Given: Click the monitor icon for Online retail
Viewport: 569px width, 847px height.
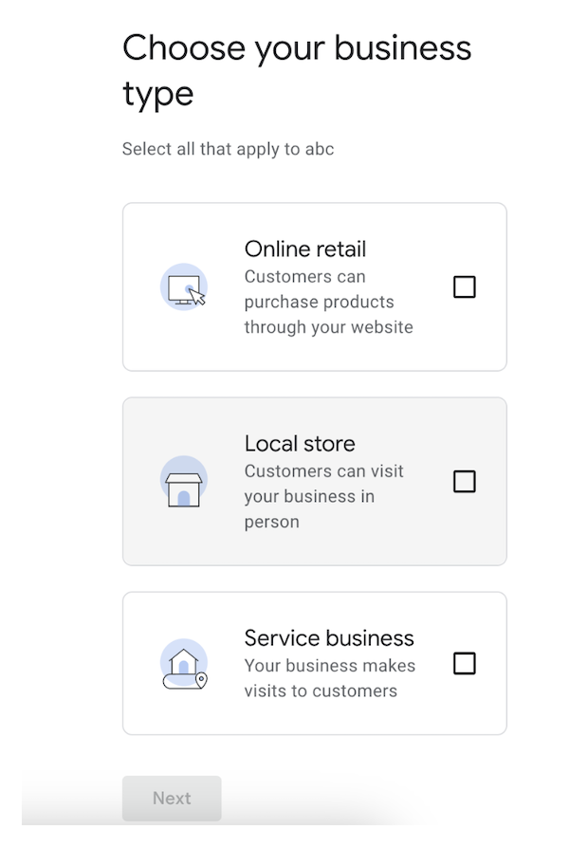Looking at the screenshot, I should coord(184,287).
